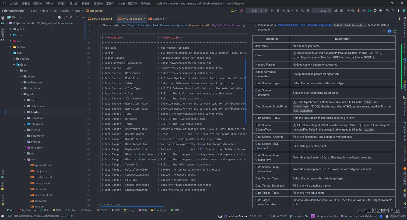Open the Git(G) menu
Viewport: 407px width, 220px height.
pyautogui.click(x=121, y=3)
